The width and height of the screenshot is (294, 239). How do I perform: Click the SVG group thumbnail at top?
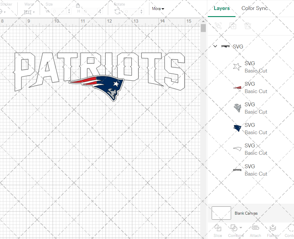[x=225, y=46]
